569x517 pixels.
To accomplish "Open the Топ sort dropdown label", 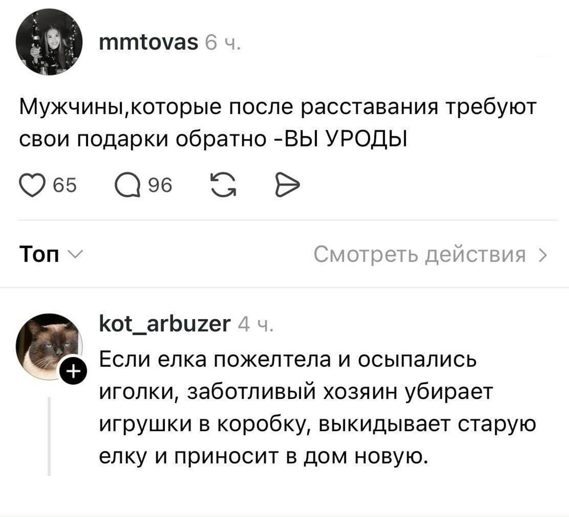I will 40,255.
